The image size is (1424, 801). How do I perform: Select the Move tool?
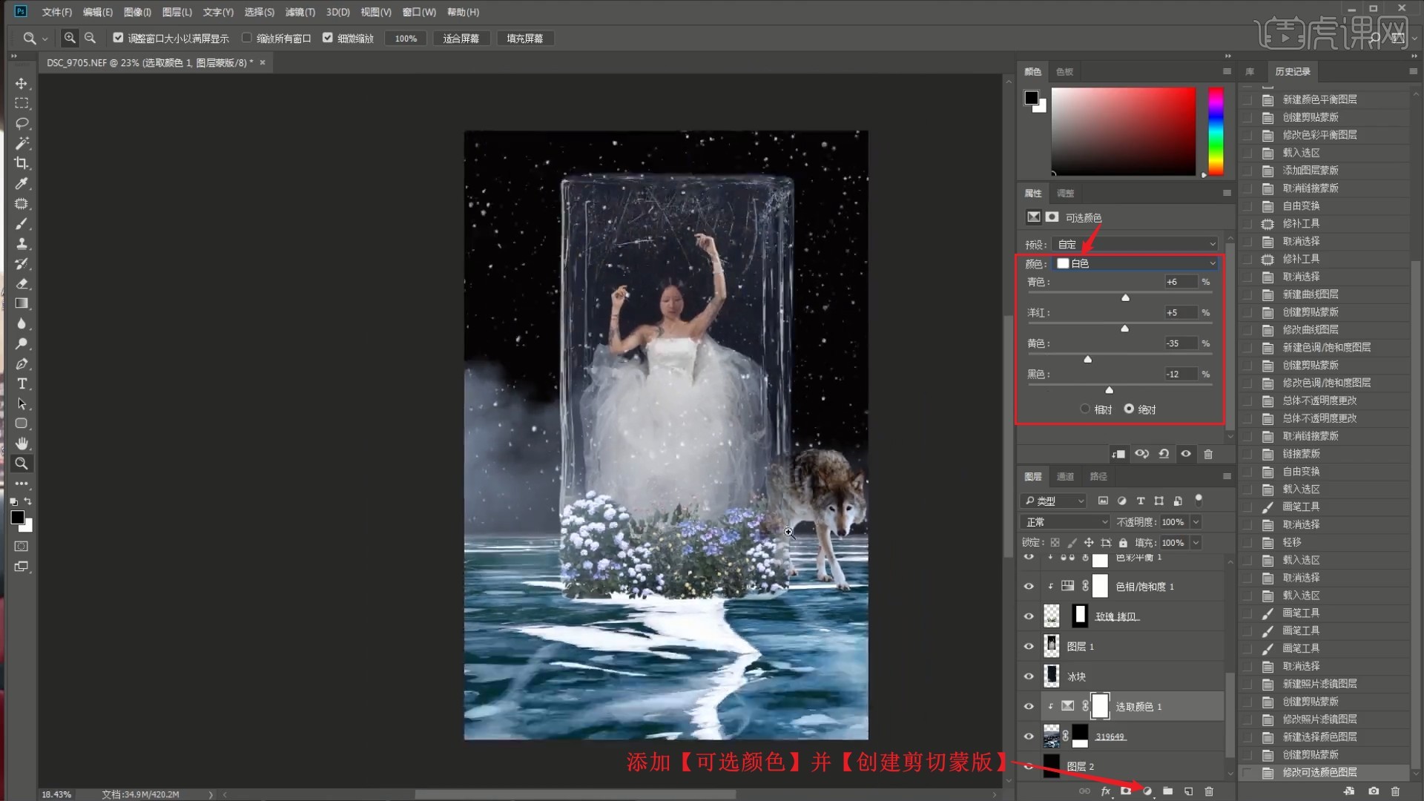(x=22, y=83)
